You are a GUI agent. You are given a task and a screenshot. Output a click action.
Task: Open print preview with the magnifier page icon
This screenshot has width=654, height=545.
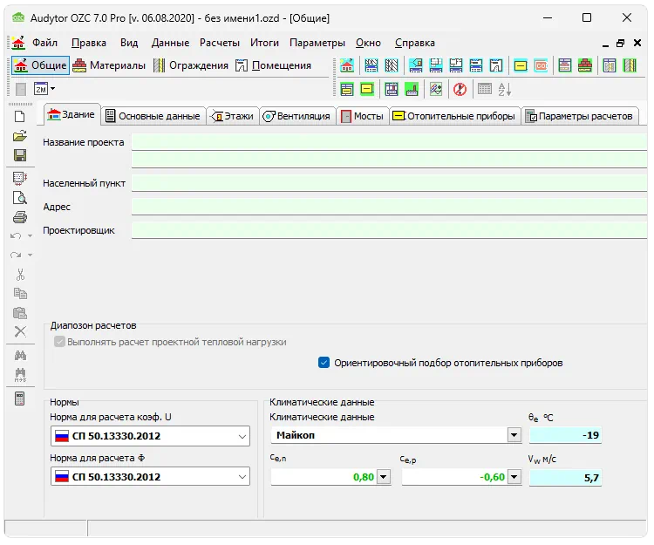click(19, 198)
